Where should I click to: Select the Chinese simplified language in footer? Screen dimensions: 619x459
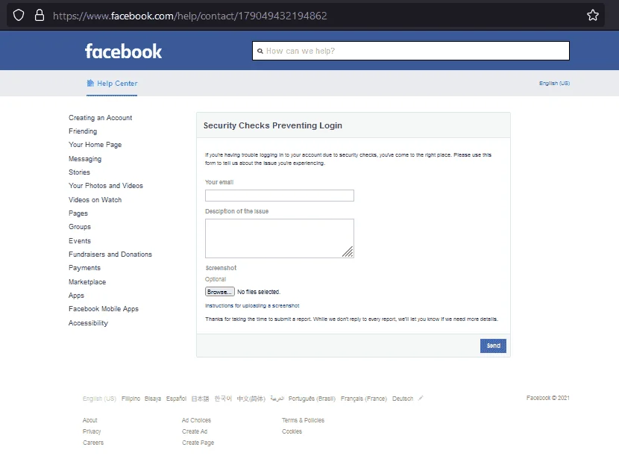pos(251,399)
